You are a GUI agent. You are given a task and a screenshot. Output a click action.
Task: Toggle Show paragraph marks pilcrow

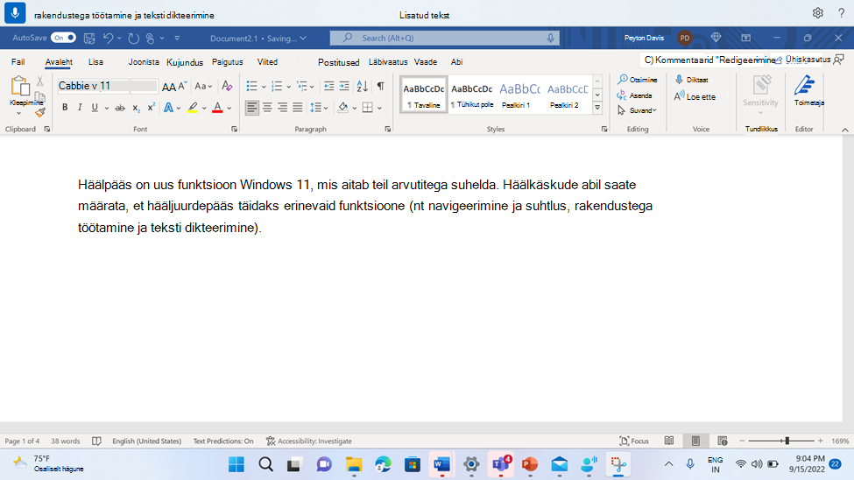381,86
